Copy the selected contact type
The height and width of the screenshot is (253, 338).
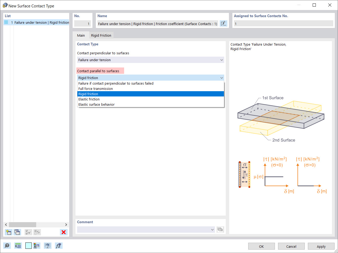(x=17, y=232)
